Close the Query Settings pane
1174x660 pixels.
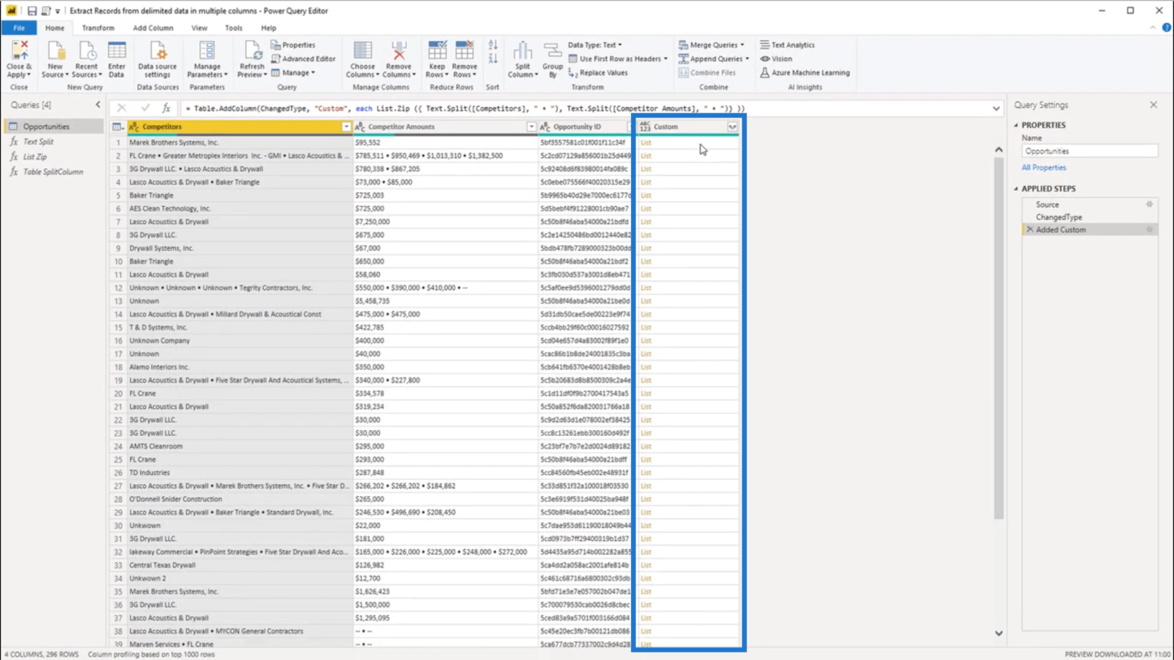coord(1154,105)
